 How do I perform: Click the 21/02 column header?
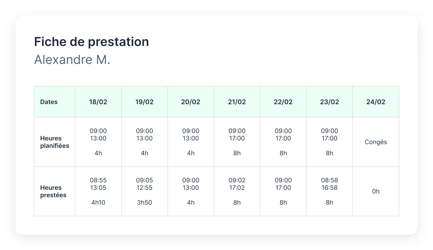pyautogui.click(x=237, y=102)
